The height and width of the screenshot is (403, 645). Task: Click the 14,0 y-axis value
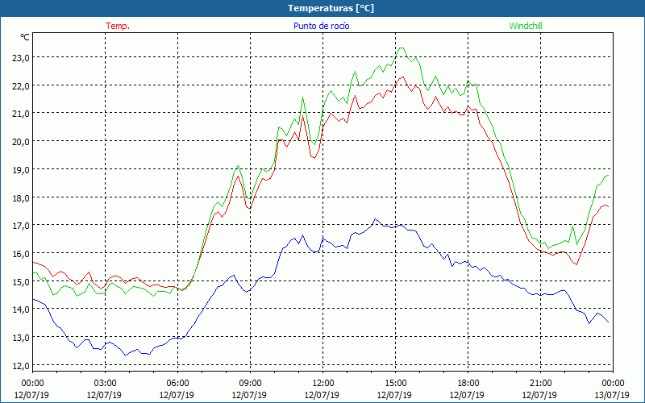tap(20, 310)
